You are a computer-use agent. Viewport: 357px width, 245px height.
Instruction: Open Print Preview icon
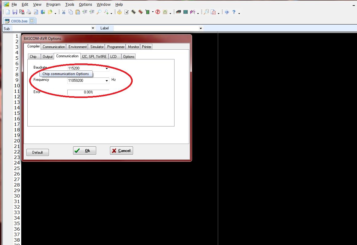pyautogui.click(x=36, y=12)
